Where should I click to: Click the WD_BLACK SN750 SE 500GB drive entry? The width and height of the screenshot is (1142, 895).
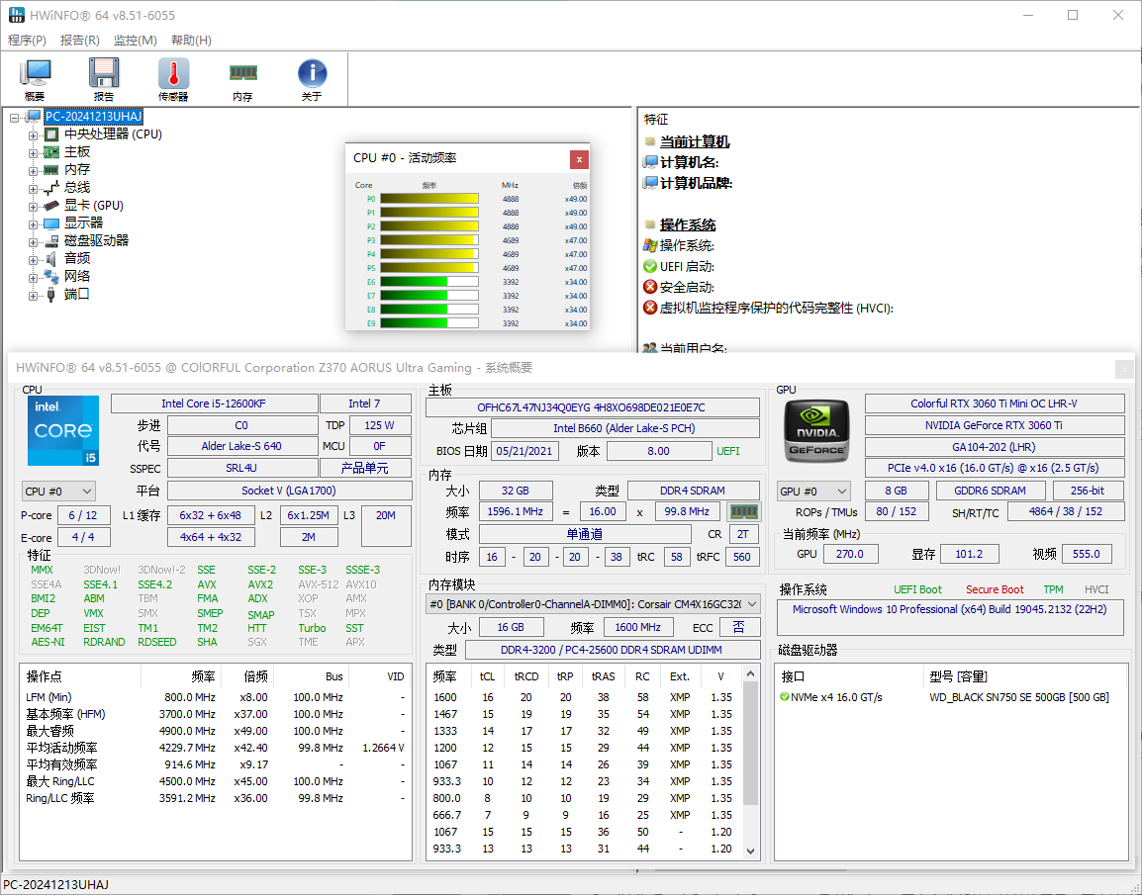1019,697
